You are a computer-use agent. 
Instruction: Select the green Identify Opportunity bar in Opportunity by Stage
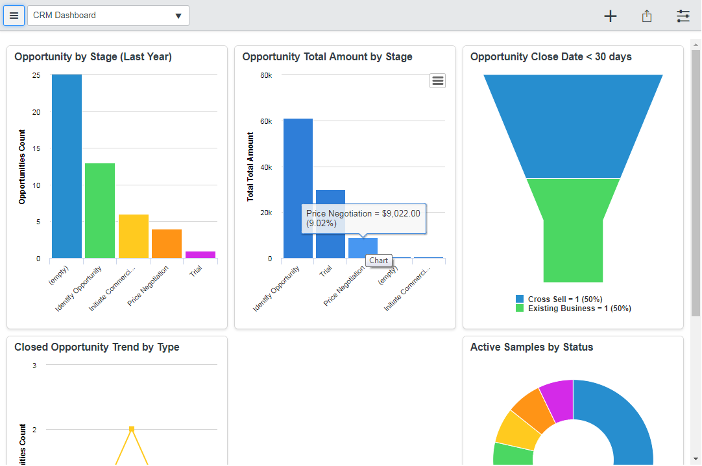pyautogui.click(x=100, y=211)
